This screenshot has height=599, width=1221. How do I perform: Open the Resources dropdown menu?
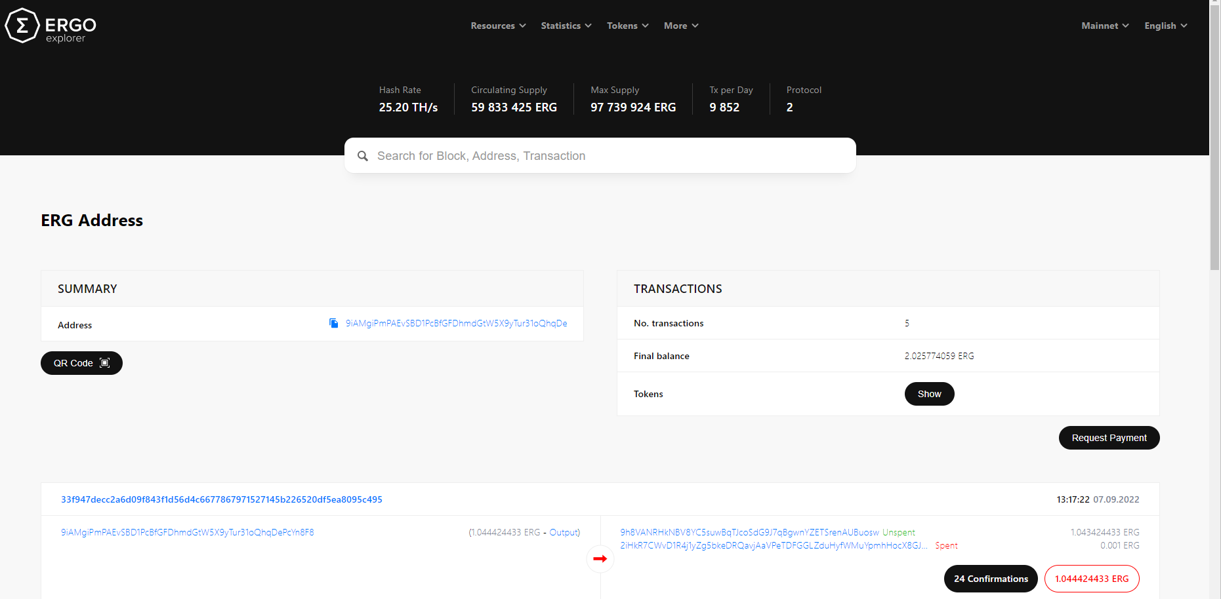pos(498,26)
